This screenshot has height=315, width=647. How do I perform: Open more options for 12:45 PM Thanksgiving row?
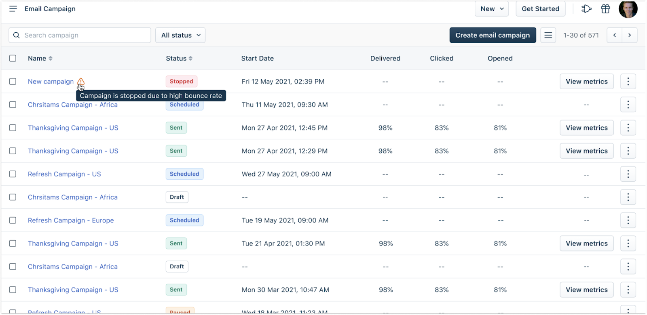pos(628,128)
